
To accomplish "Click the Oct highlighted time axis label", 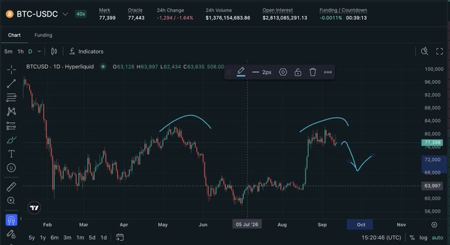I will tap(361, 225).
